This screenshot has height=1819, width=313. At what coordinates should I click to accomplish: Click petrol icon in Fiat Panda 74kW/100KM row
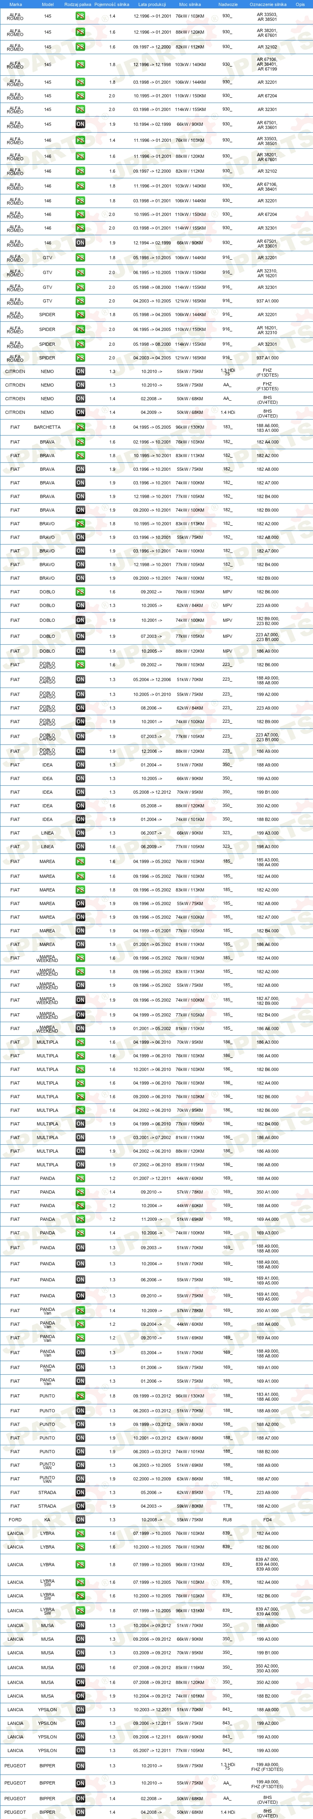pos(80,1233)
